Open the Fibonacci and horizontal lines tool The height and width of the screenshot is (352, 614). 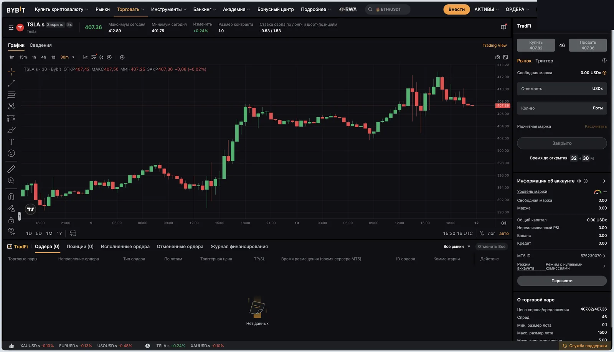point(11,95)
